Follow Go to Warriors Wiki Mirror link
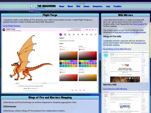151x113 pixels. click(115, 89)
